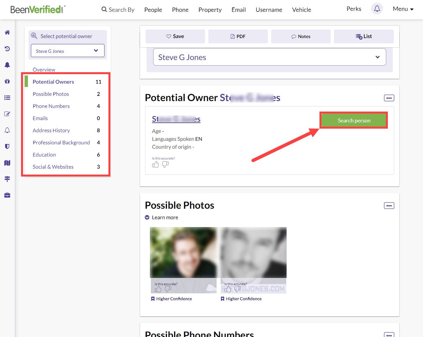
Task: Thumbs down the potential owner accuracy
Action: pos(165,164)
